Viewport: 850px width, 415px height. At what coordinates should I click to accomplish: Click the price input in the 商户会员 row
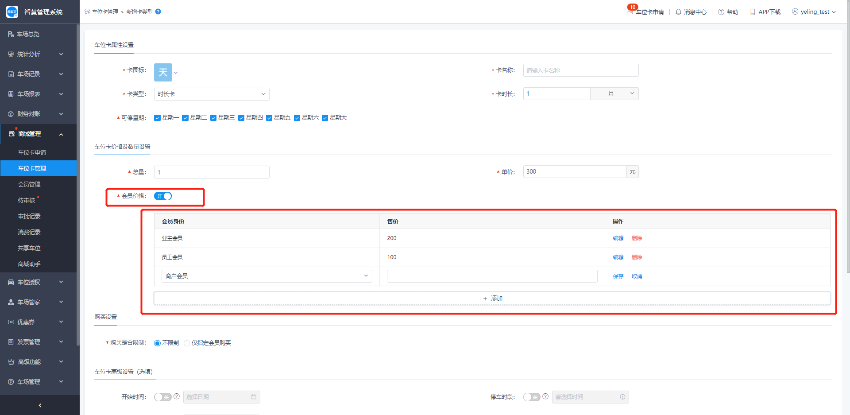492,276
